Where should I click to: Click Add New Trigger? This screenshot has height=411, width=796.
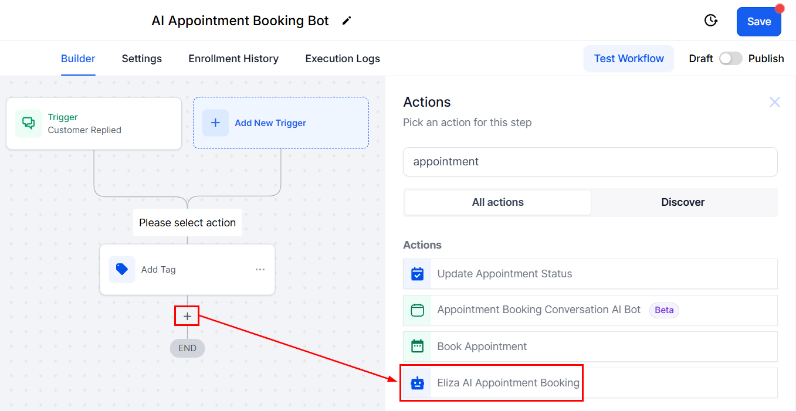(x=281, y=123)
